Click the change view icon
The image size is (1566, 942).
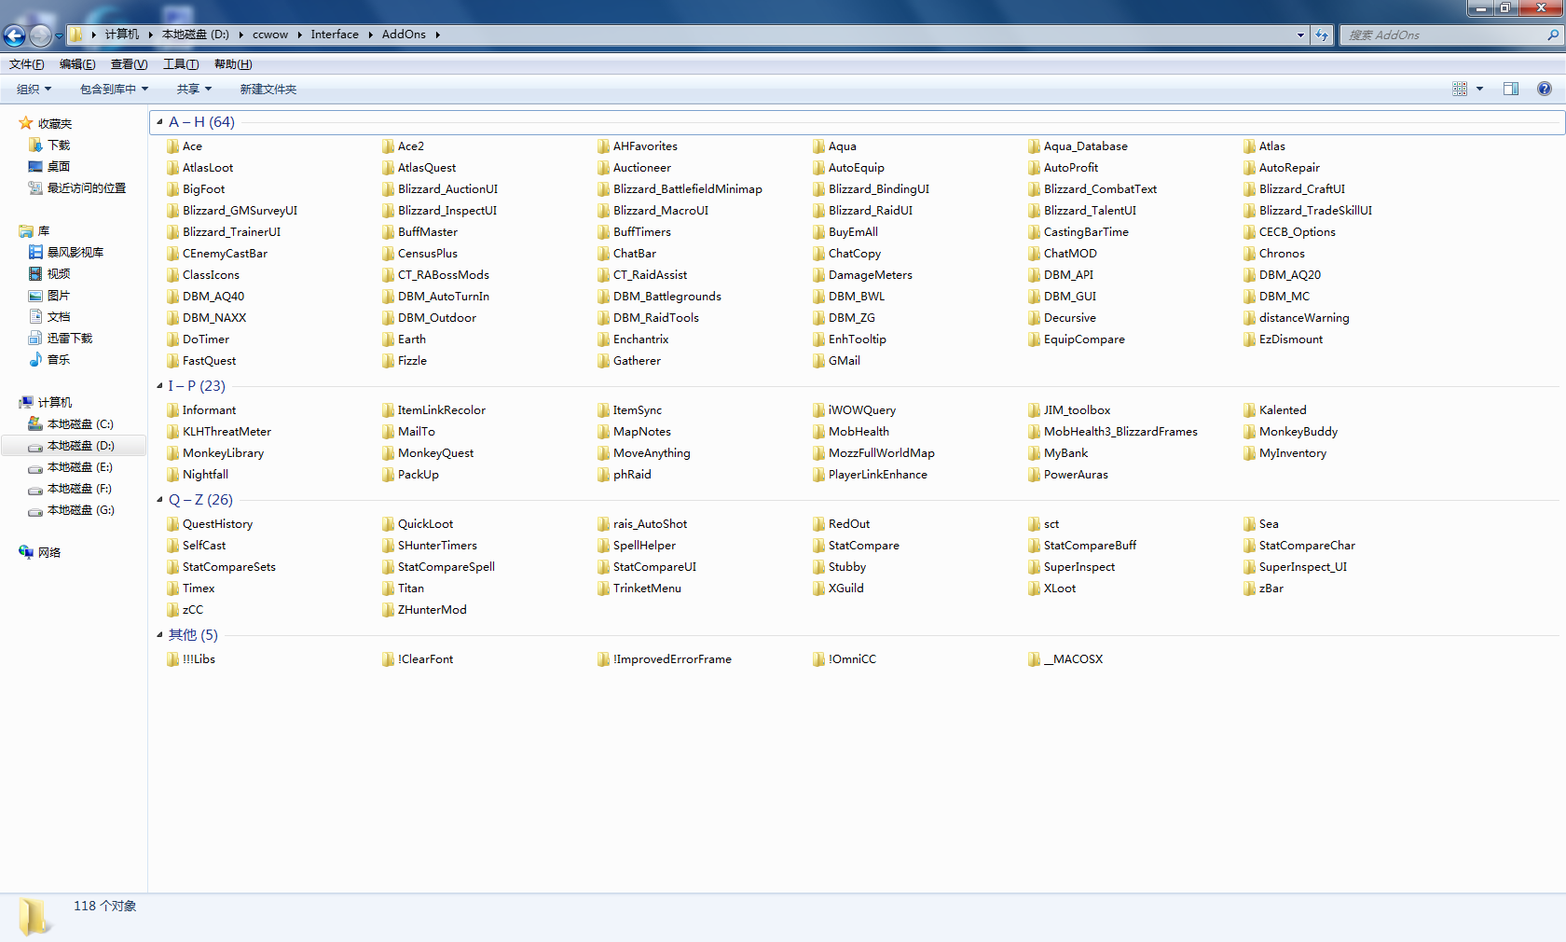(x=1460, y=89)
